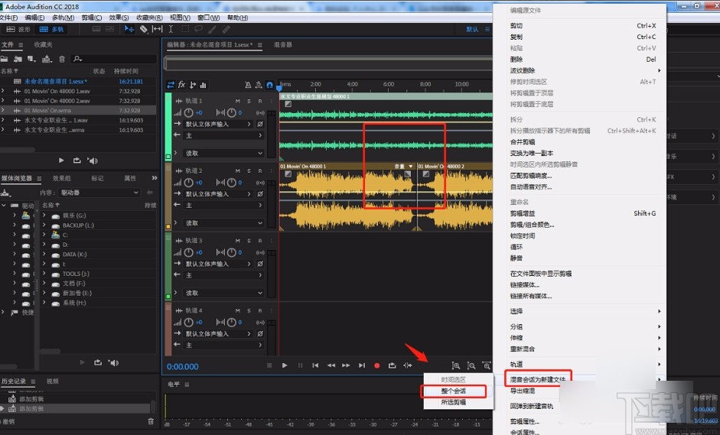
Task: Click insert into multitrack icon in Files panel
Action: [x=47, y=59]
